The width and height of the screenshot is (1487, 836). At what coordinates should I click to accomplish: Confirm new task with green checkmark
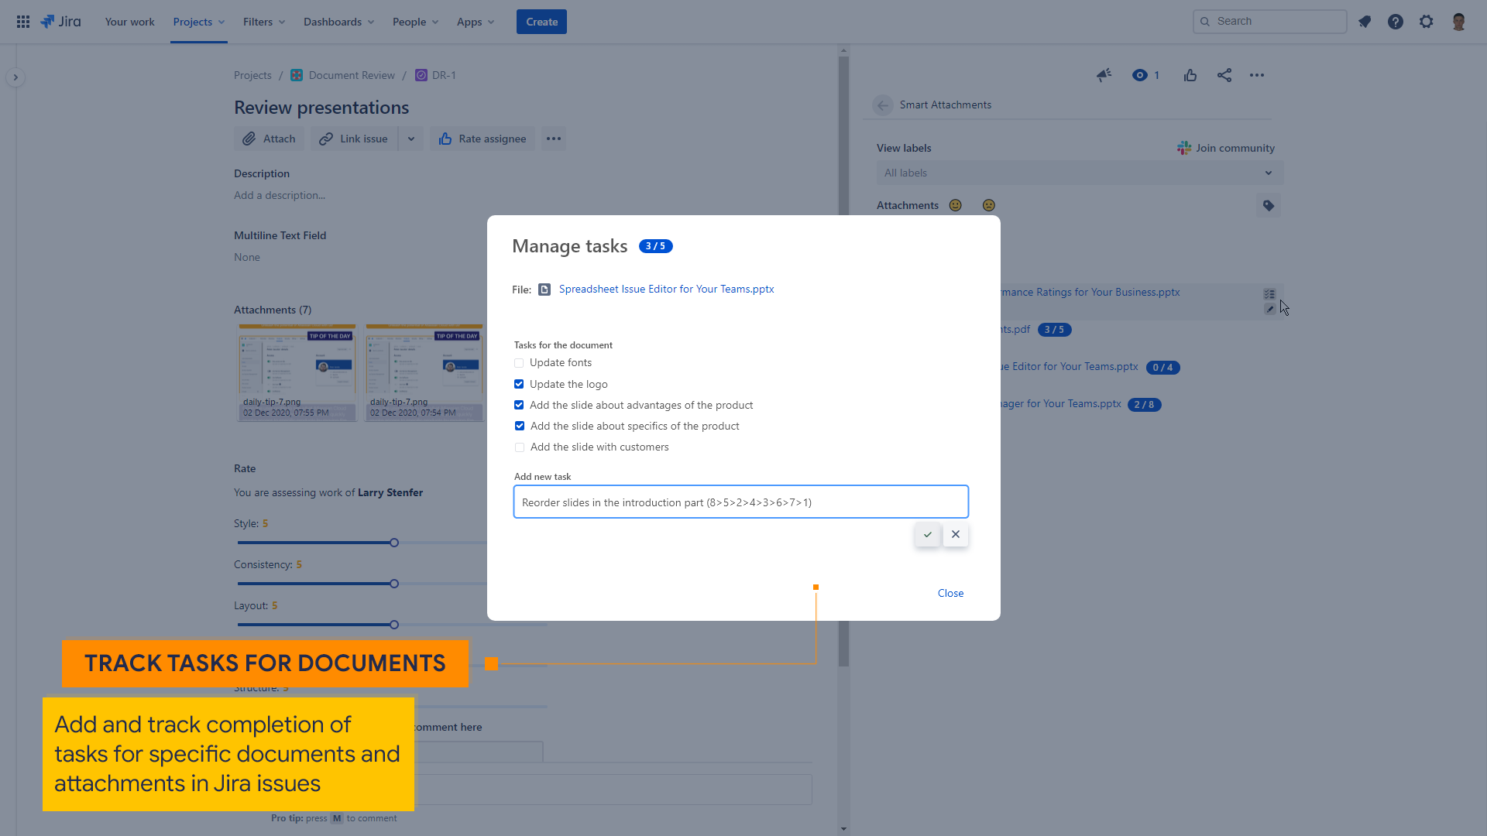tap(927, 535)
